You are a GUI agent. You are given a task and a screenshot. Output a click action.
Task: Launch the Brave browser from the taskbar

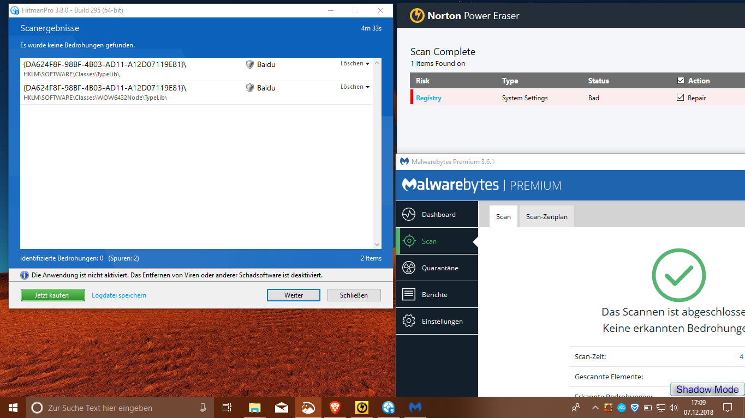coord(335,407)
